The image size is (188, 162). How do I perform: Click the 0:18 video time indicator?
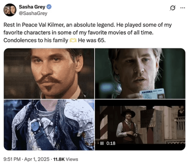pyautogui.click(x=111, y=143)
